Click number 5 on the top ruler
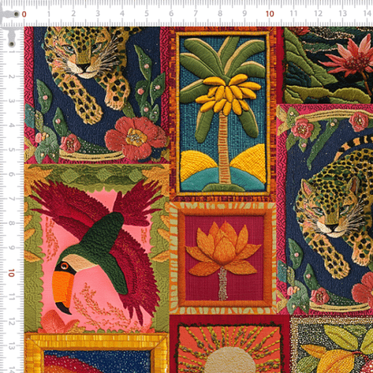This screenshot has height=373, width=373. click(147, 13)
